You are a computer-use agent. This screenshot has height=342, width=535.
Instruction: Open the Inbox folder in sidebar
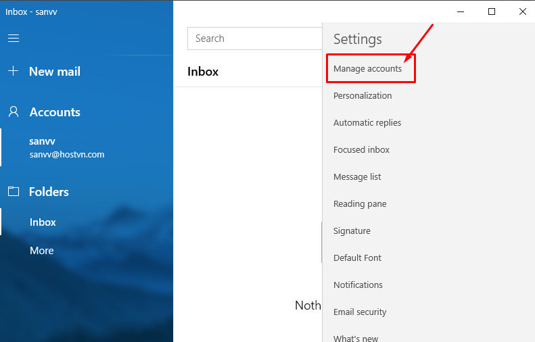coord(43,222)
